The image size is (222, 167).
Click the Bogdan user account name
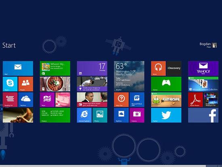point(205,44)
